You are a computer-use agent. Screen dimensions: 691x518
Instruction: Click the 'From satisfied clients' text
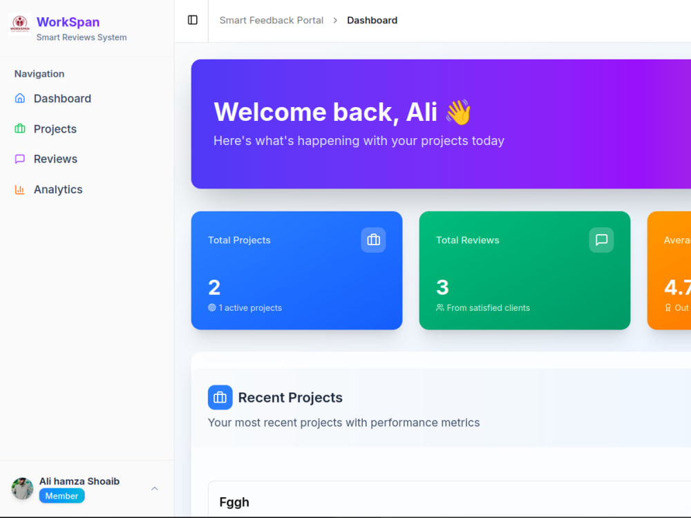(489, 308)
